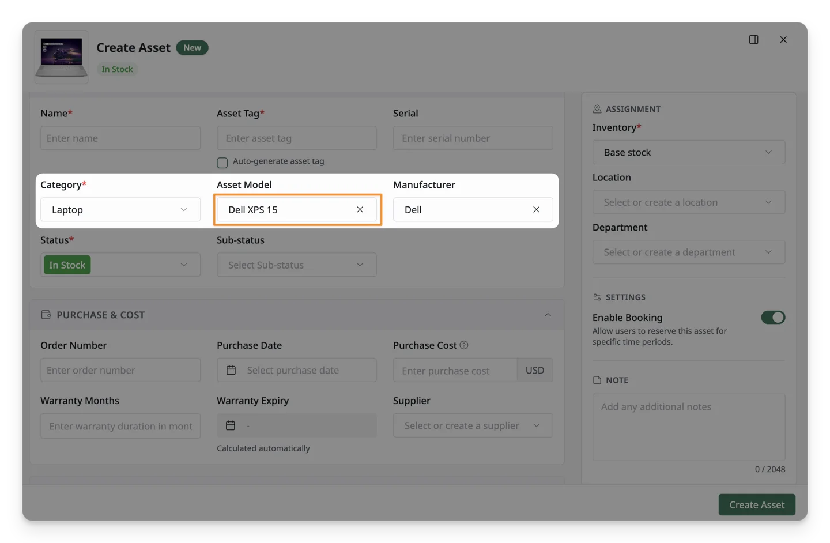Screen dimensions: 830x543
Task: Click the Create Asset dialog title
Action: point(134,47)
